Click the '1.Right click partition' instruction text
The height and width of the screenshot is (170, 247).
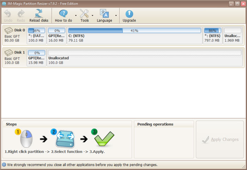pos(24,152)
